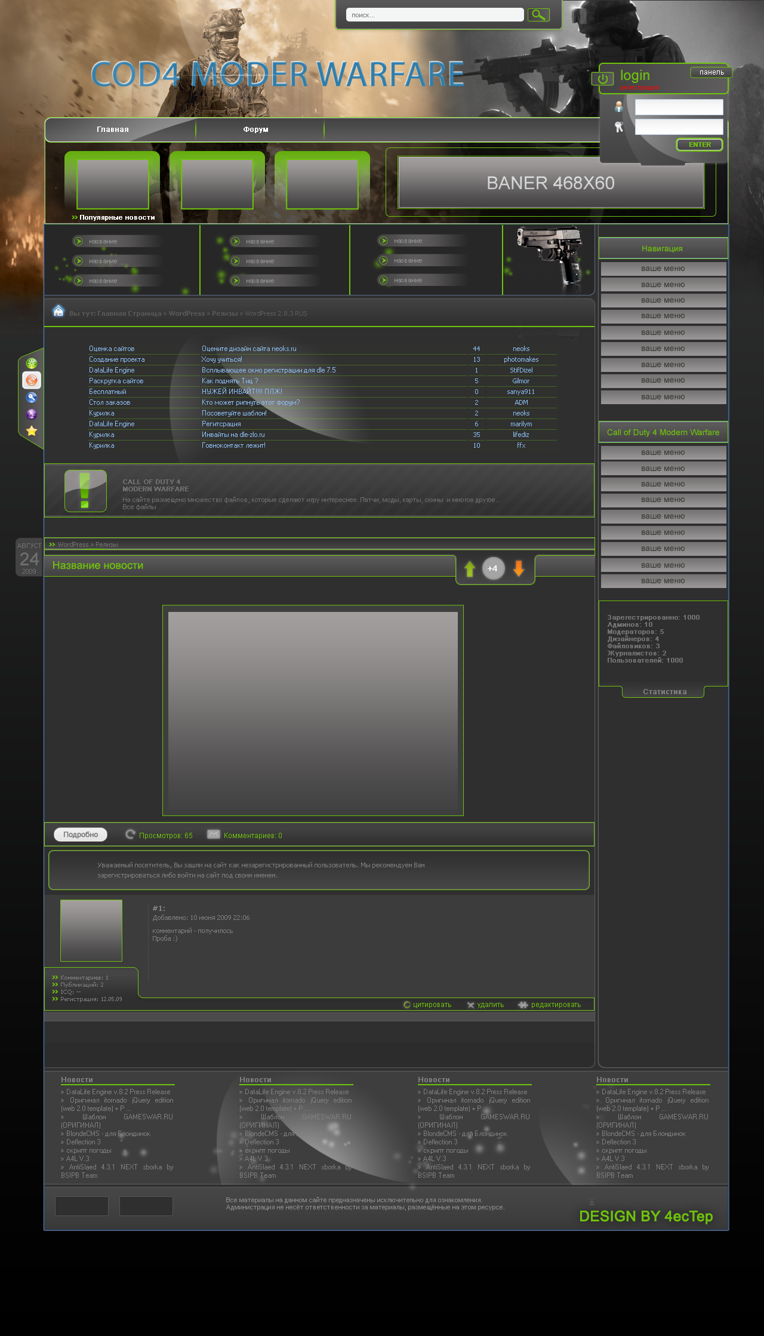Open author sanya911 profile
Screen dimensions: 764x1336
pos(521,392)
